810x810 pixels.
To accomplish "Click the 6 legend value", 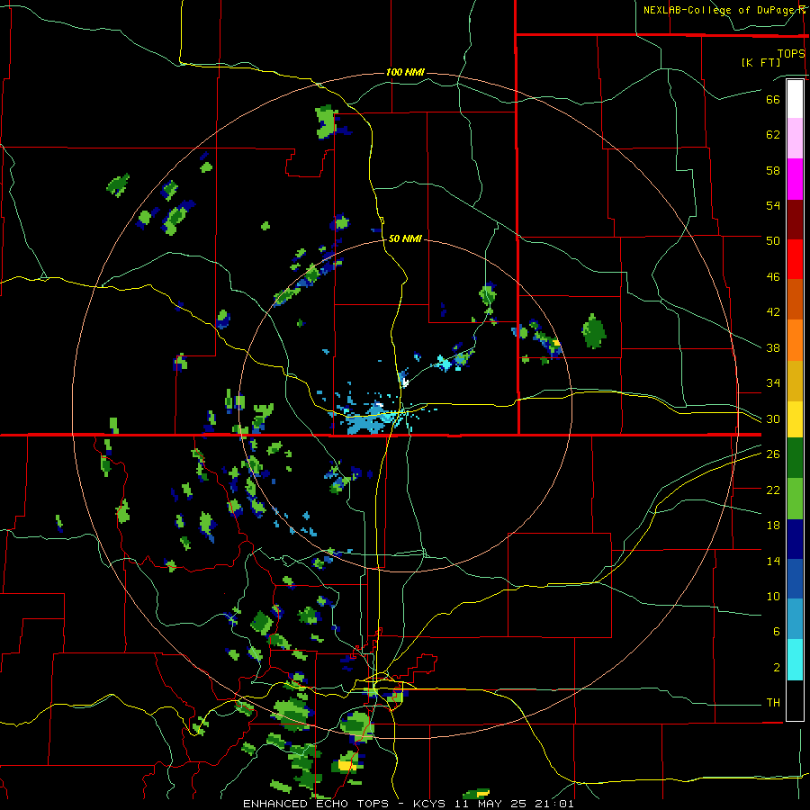I will pyautogui.click(x=777, y=632).
